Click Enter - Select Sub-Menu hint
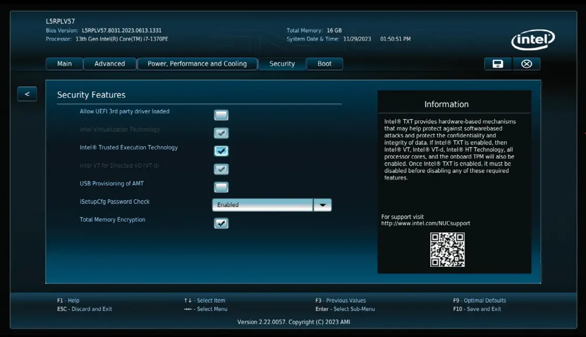The image size is (586, 337). pyautogui.click(x=345, y=309)
